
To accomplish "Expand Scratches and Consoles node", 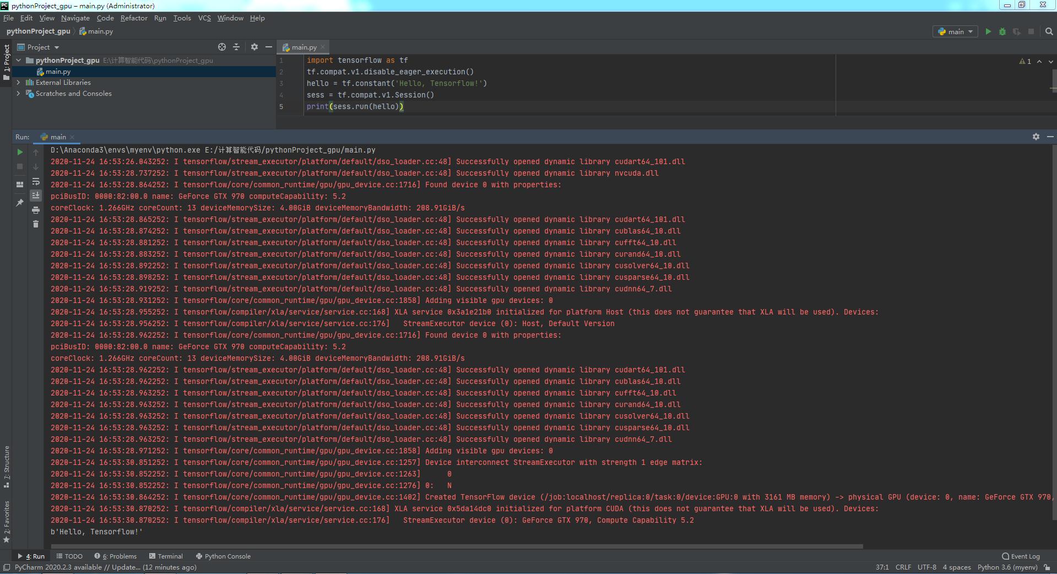I will point(19,94).
